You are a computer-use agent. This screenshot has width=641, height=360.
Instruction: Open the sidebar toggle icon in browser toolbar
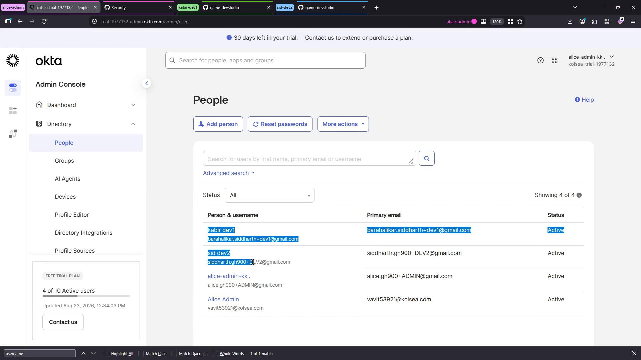[8, 21]
